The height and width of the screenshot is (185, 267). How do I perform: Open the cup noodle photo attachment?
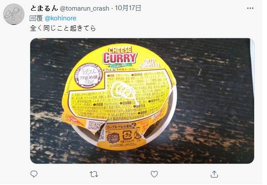coord(142,101)
